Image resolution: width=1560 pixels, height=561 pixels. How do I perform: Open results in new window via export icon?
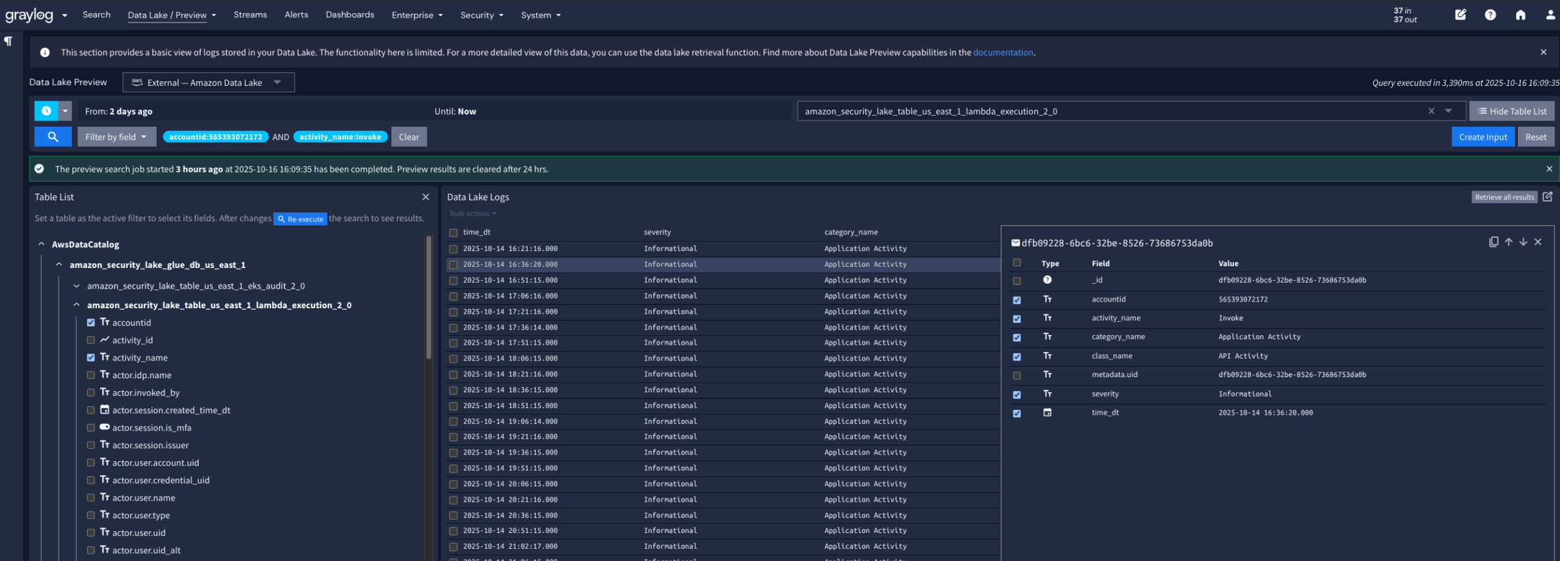pos(1548,197)
